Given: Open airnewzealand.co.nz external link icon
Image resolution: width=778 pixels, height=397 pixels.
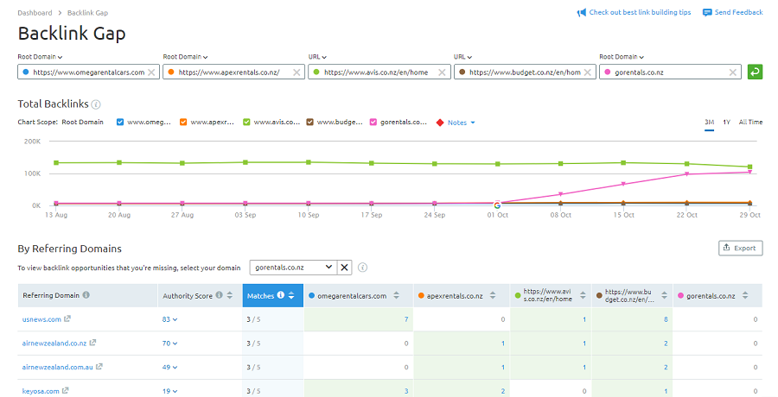Looking at the screenshot, I should pos(92,343).
